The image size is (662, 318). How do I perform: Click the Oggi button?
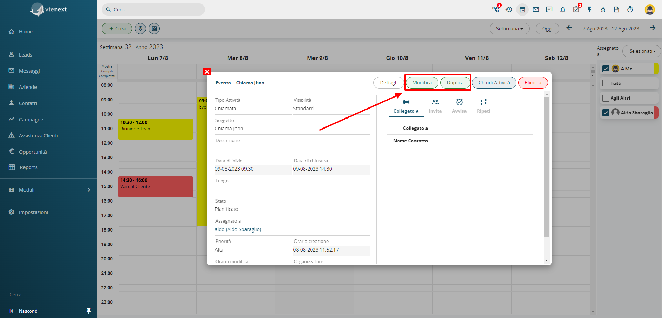click(x=547, y=29)
